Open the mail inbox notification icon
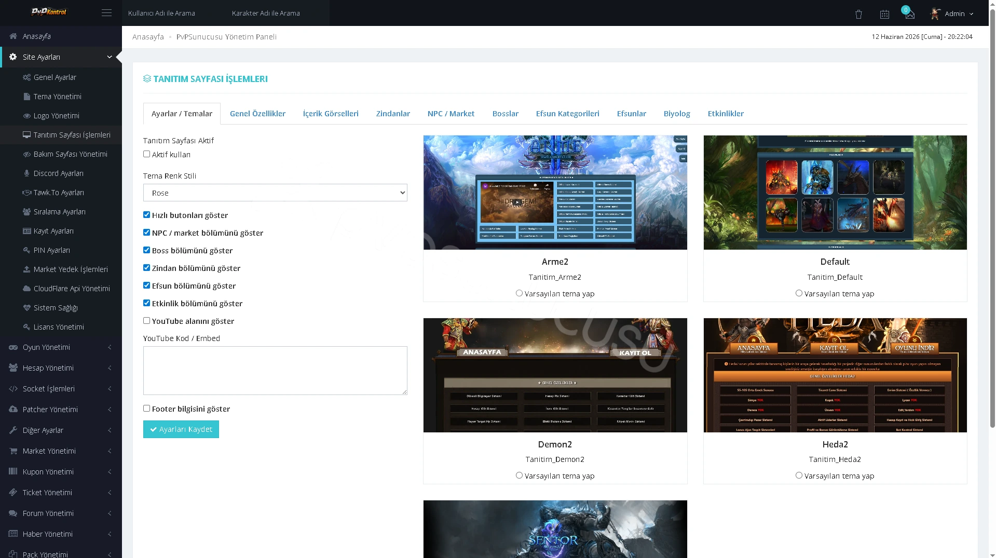The height and width of the screenshot is (558, 996). point(909,14)
